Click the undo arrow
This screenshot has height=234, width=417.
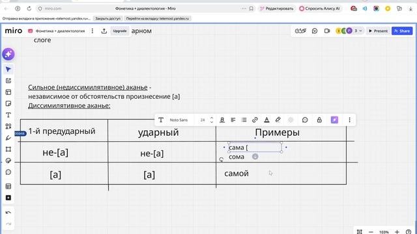click(x=8, y=213)
